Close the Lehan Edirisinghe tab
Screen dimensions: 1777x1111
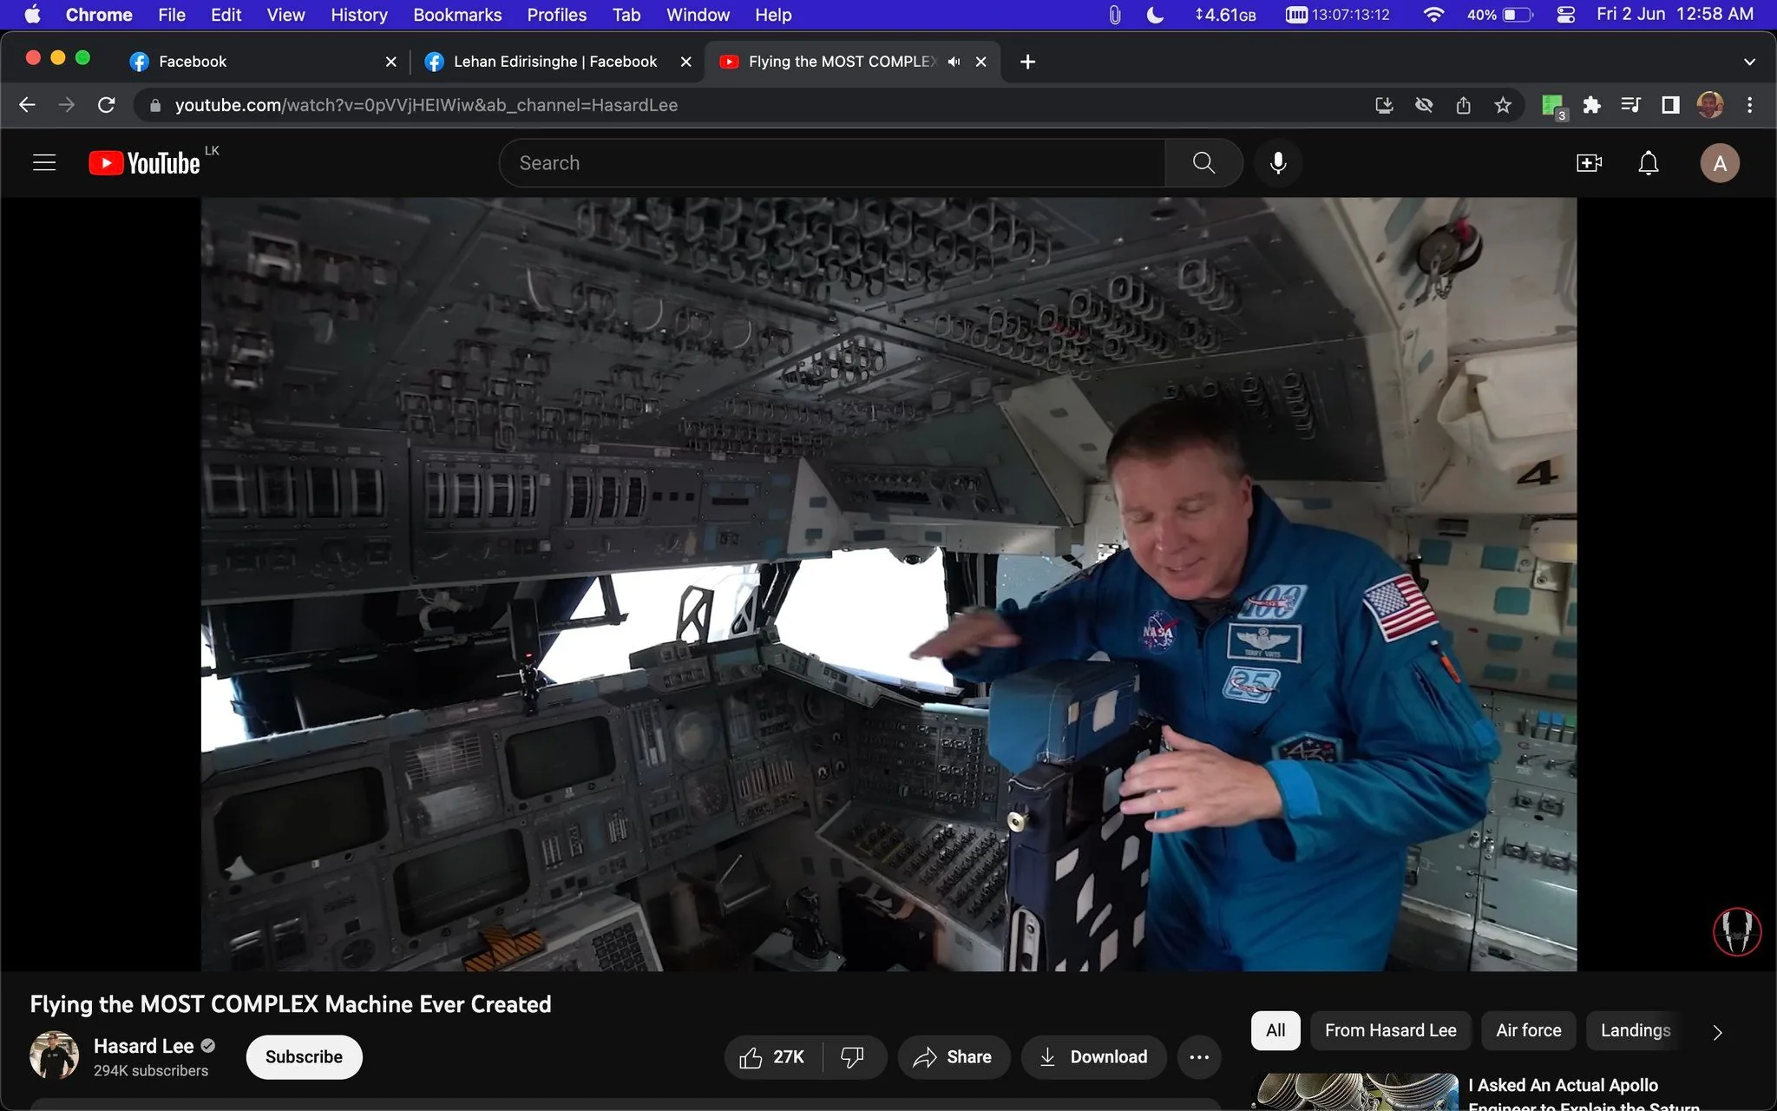686,62
